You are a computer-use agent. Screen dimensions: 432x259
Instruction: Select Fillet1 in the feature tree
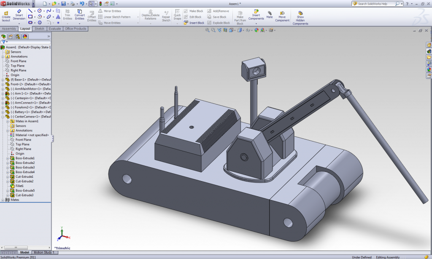[19, 186]
